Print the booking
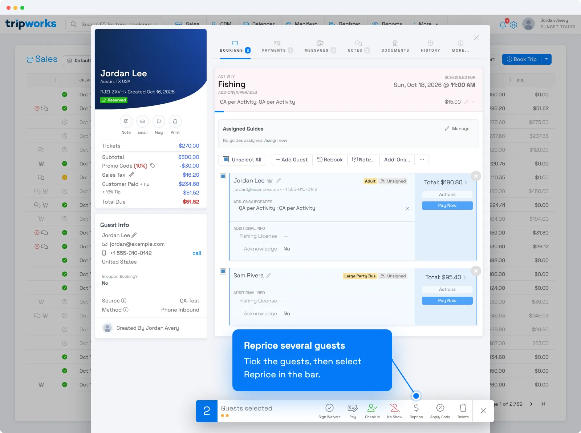Screen dimensions: 581x433 (x=175, y=121)
